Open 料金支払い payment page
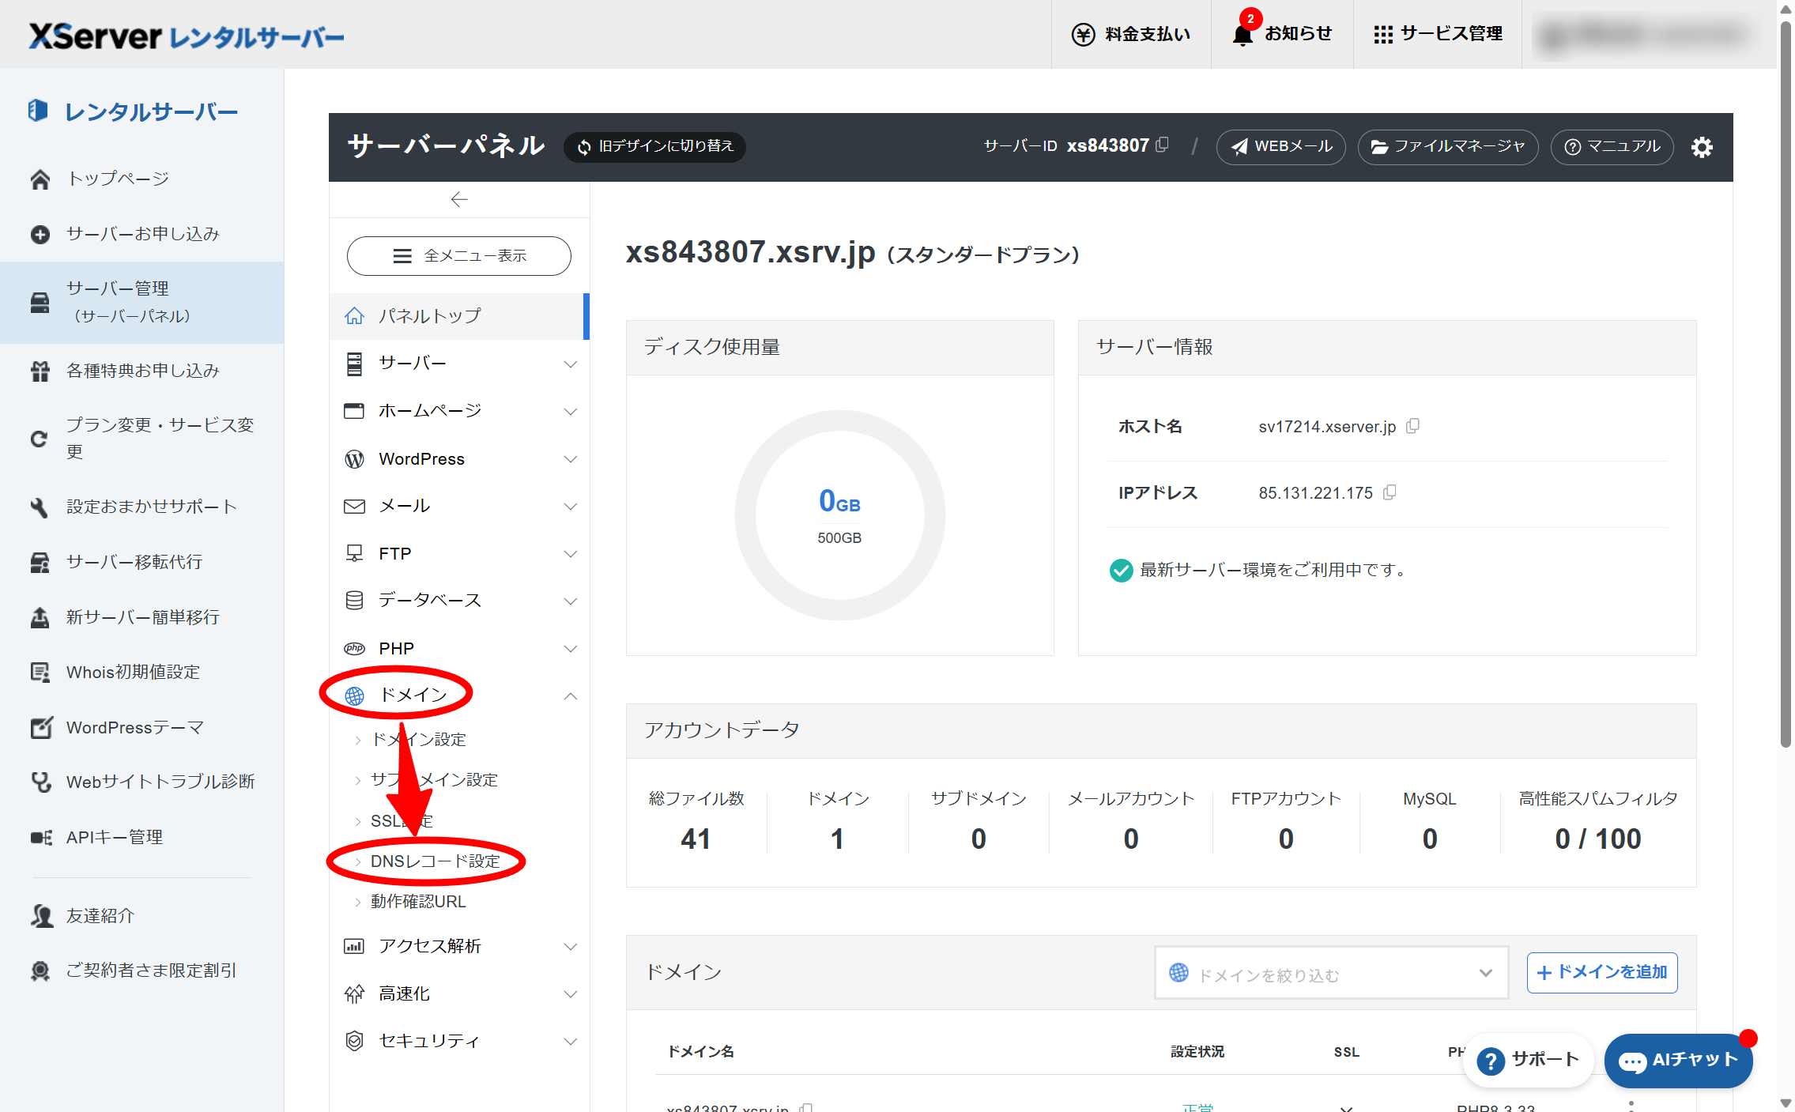The width and height of the screenshot is (1795, 1112). (1131, 34)
